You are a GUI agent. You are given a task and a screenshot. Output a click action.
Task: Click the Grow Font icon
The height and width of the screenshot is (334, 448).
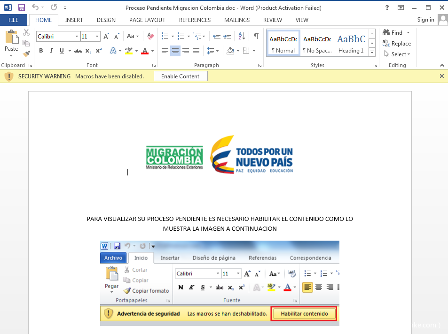(107, 36)
